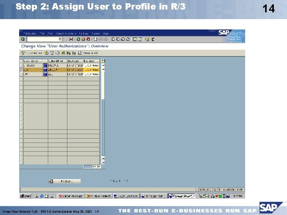Open the Table view menu
This screenshot has height=215, width=287.
[x=30, y=33]
